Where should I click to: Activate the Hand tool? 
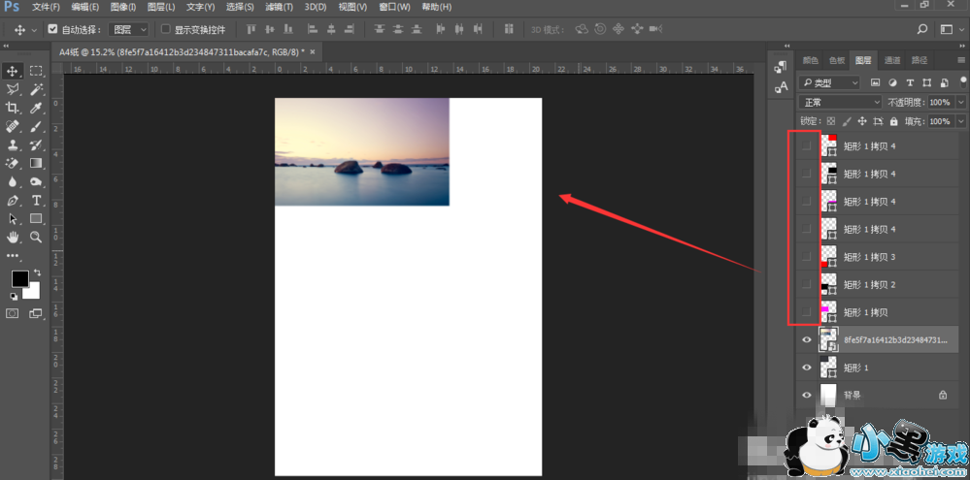[13, 237]
